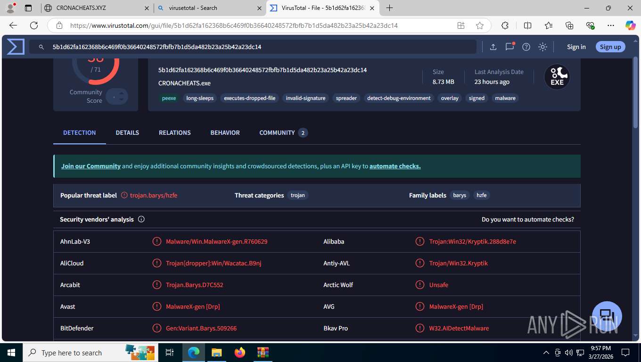Click the AhnLab-V3 detection alert icon

157,241
